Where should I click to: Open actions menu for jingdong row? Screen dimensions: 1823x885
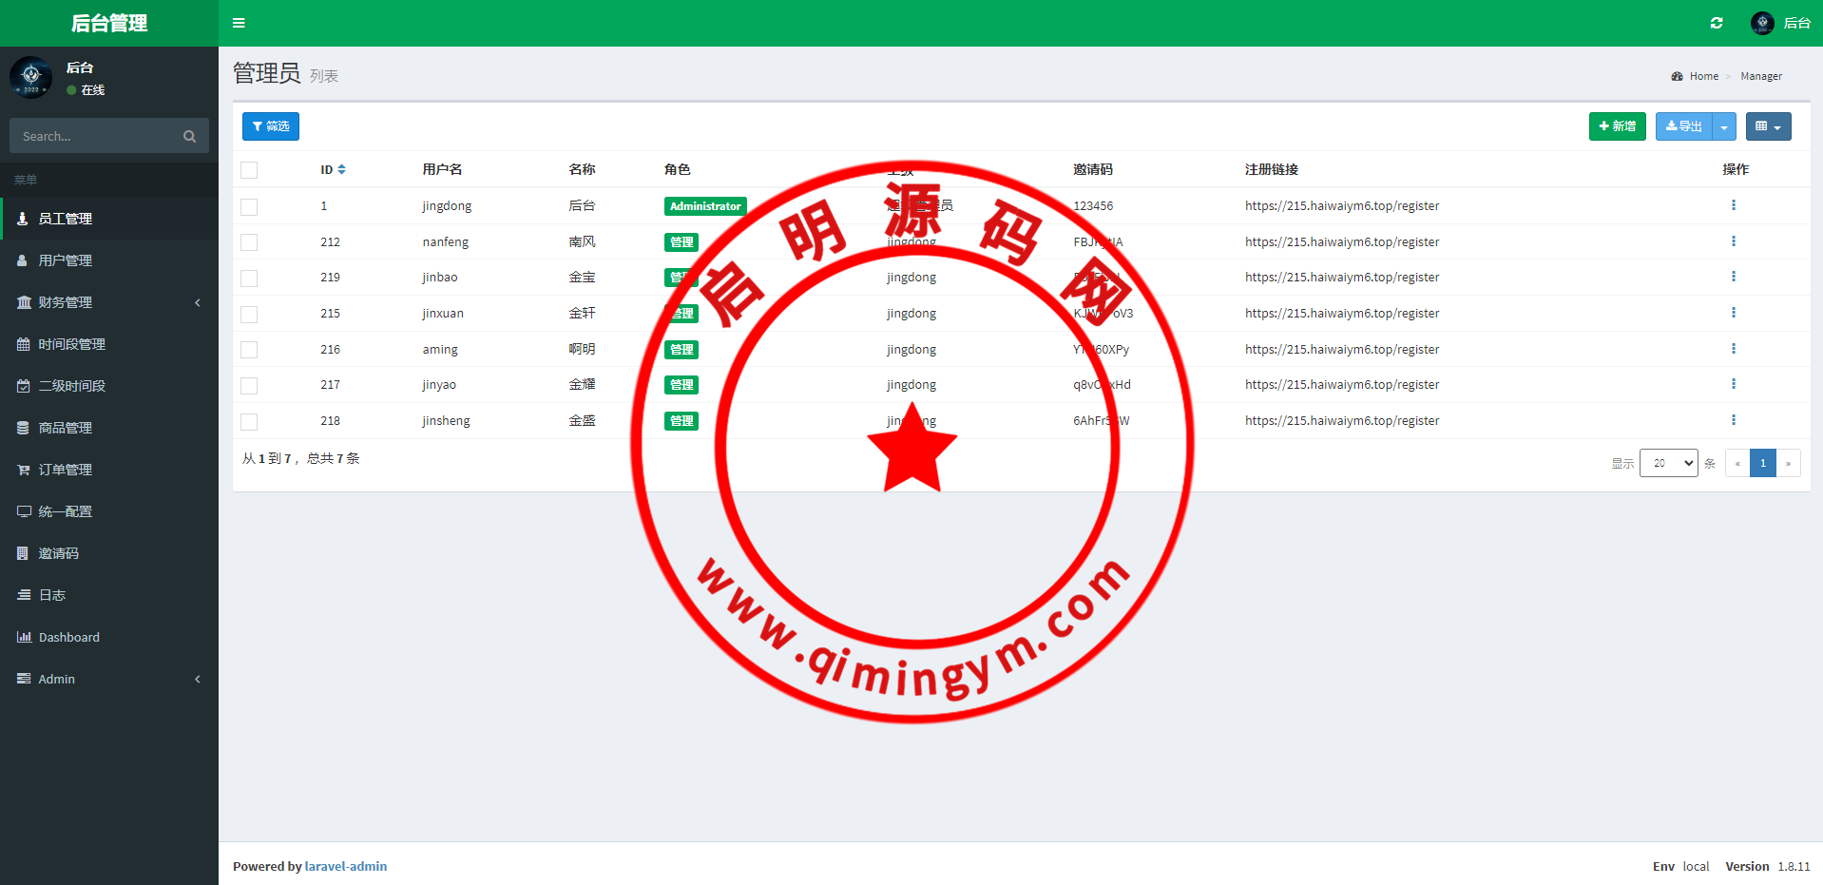click(1733, 205)
